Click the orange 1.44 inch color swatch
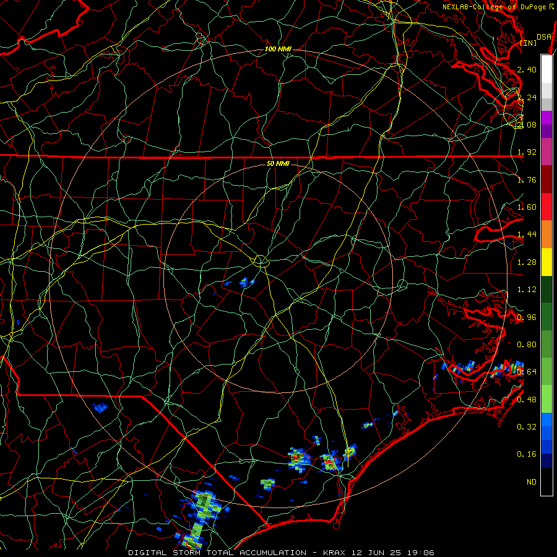 coord(546,234)
